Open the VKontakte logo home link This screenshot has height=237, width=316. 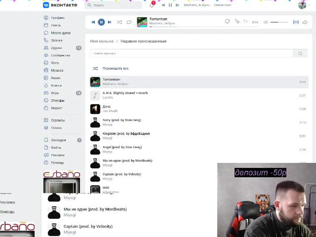[60, 5]
